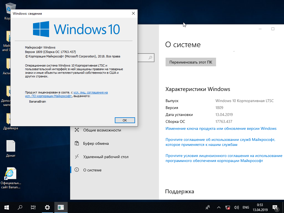Image resolution: width=284 pixels, height=213 pixels.
Task: Open taskbar search magnifier
Action: (20, 207)
